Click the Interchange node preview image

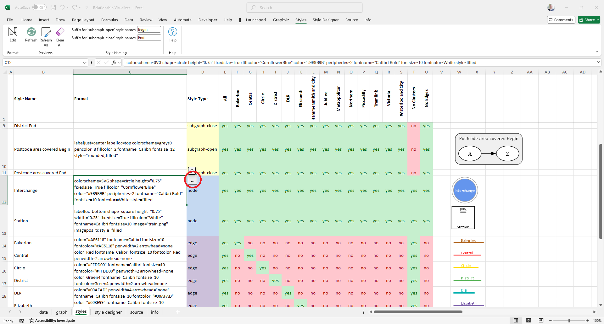pos(465,191)
